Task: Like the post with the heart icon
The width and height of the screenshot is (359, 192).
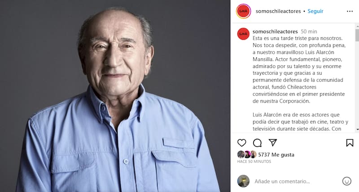Action: click(241, 143)
